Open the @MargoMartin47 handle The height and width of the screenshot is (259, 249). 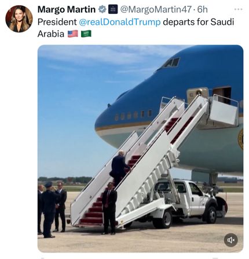[x=156, y=9]
